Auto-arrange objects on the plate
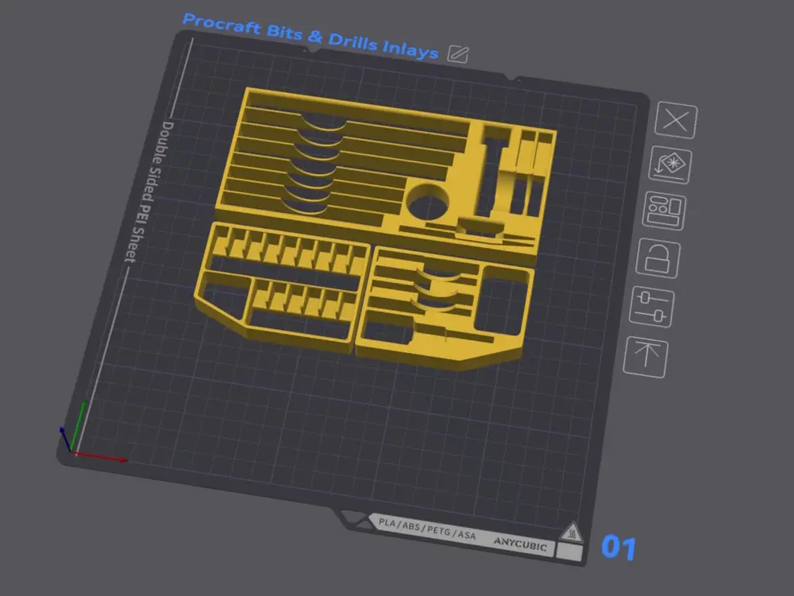794x596 pixels. 664,211
